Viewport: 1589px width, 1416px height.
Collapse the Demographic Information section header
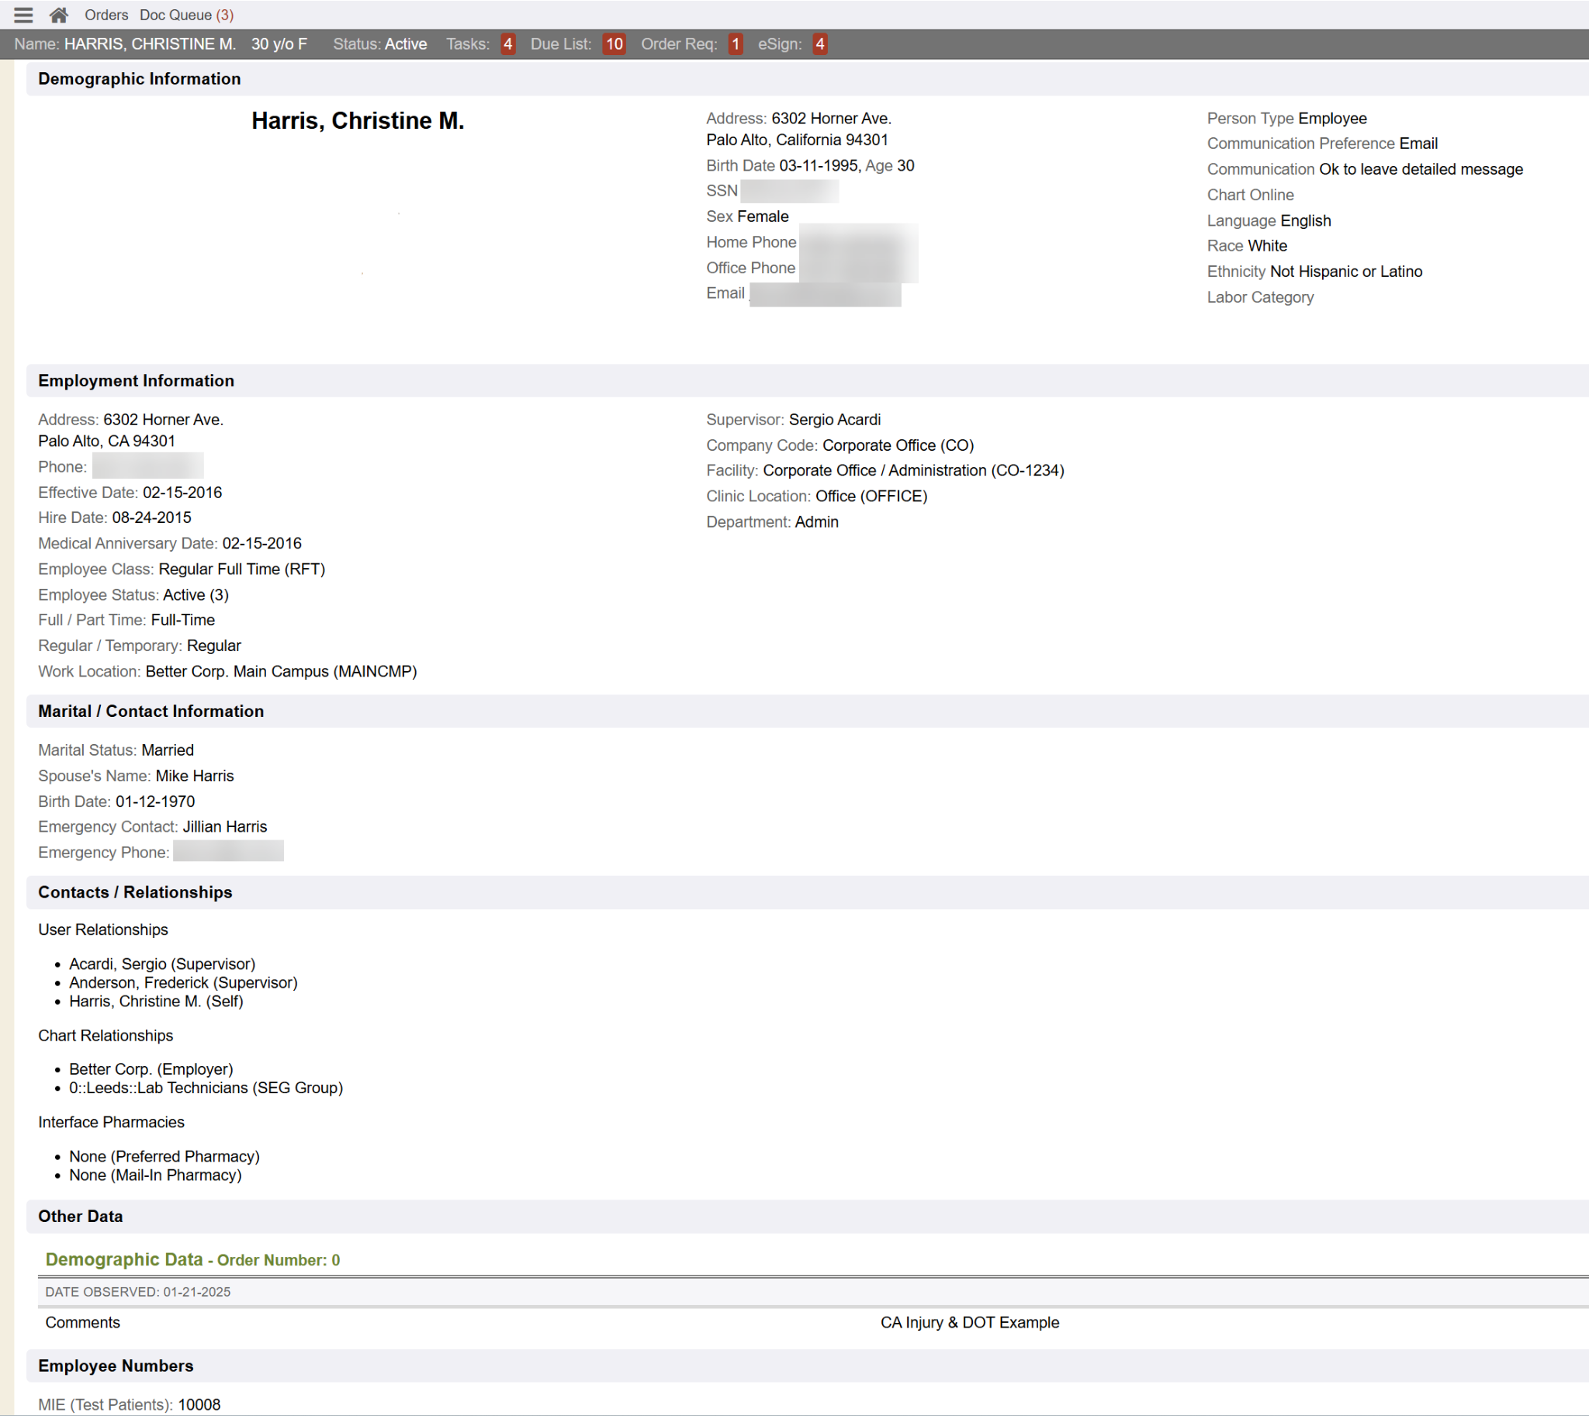(140, 78)
